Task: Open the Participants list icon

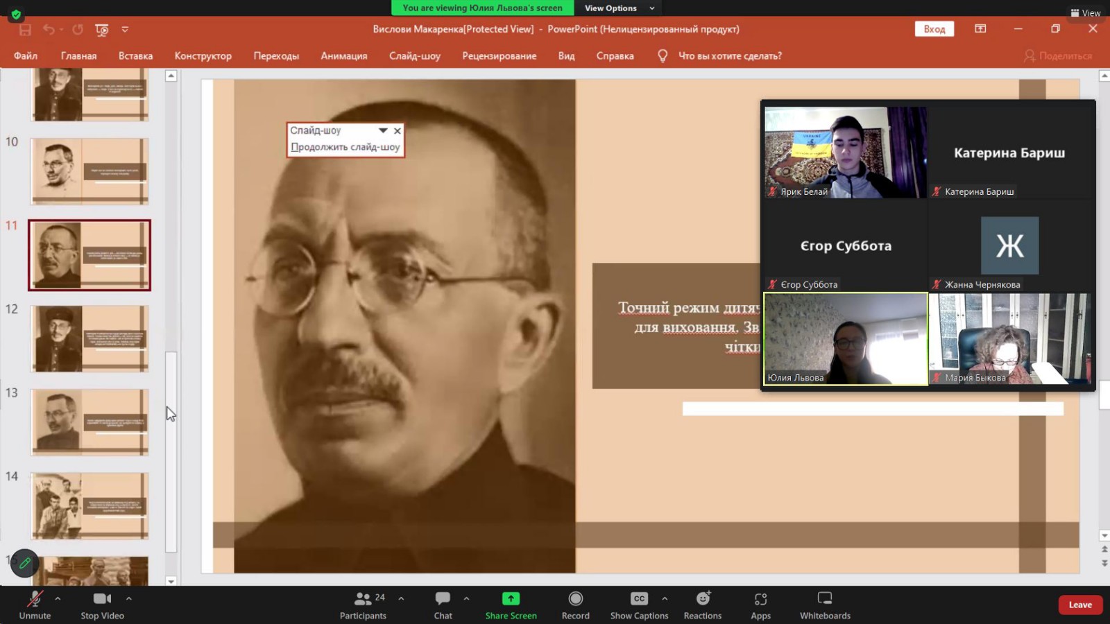Action: [363, 599]
